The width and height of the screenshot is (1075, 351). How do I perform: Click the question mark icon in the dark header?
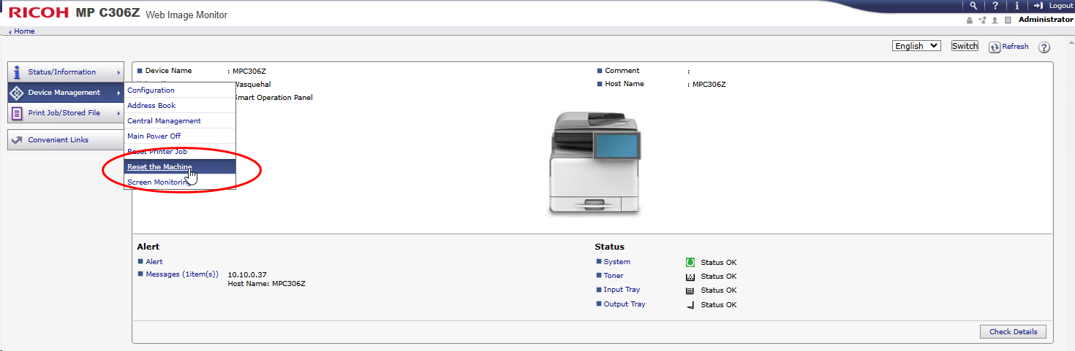click(995, 5)
